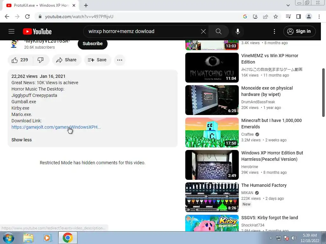Click the address bar URL
326x244 pixels.
(79, 17)
